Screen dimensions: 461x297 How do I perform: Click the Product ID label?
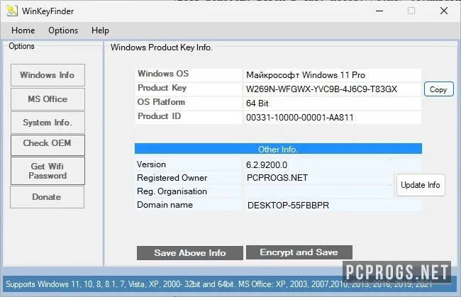160,116
